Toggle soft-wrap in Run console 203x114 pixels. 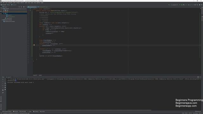point(5,83)
